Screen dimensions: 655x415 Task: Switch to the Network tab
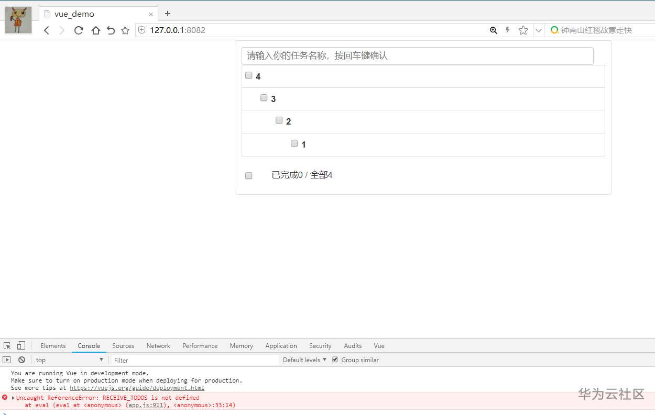click(x=158, y=346)
